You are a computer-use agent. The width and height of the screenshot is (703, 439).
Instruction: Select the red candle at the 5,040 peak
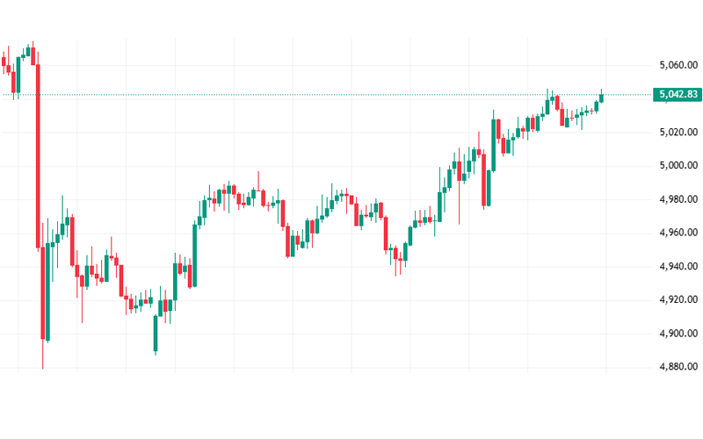tap(557, 103)
